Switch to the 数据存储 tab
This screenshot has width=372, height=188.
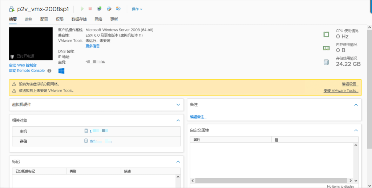point(79,20)
